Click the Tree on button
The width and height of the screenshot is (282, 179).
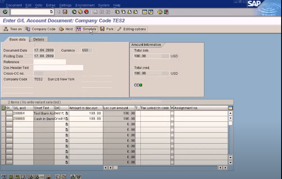click(13, 29)
